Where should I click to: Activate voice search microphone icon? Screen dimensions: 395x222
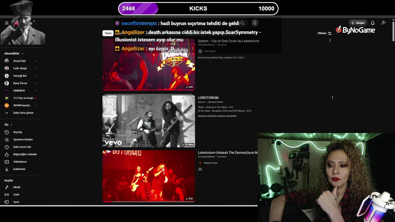coord(255,23)
